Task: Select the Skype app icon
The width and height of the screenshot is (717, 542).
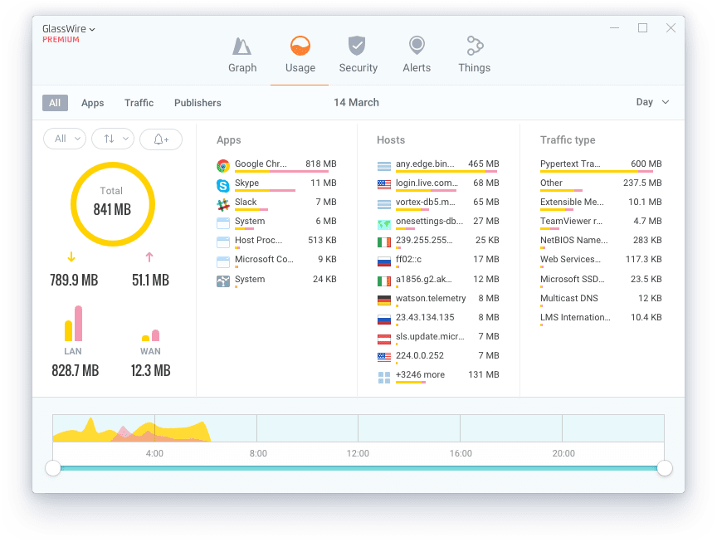Action: pos(223,184)
